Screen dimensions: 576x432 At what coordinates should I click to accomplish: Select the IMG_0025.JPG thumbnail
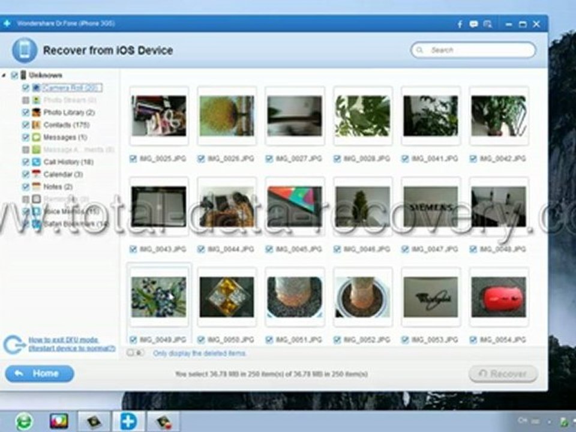pos(158,116)
